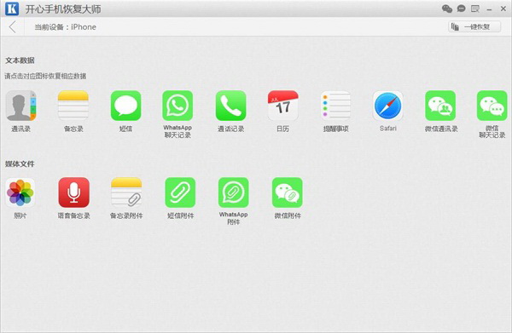Select the 日历 calendar icon
Viewport: 512px width, 333px height.
(x=282, y=106)
